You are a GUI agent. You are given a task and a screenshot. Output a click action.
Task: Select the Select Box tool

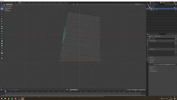pyautogui.click(x=2, y=9)
